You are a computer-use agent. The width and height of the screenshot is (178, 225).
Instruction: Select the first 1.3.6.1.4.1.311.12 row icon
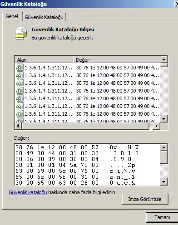(x=20, y=68)
